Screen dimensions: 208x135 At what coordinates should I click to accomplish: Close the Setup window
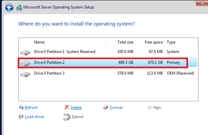click(202, 2)
